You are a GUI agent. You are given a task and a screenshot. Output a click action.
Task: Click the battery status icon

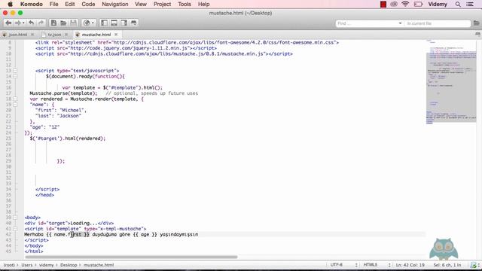tap(419, 4)
